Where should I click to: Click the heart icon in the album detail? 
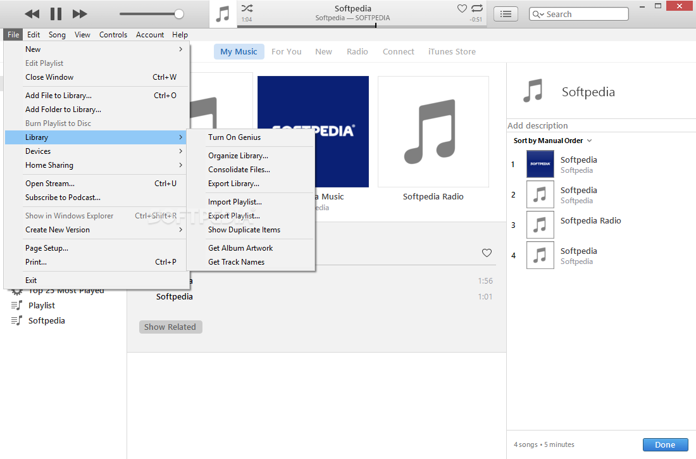click(x=487, y=253)
